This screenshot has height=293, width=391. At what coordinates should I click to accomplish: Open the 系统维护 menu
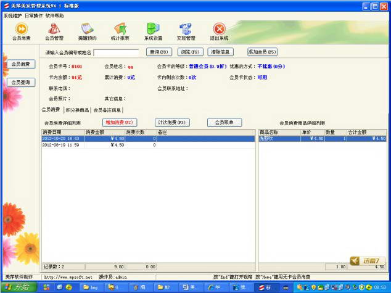click(x=13, y=15)
